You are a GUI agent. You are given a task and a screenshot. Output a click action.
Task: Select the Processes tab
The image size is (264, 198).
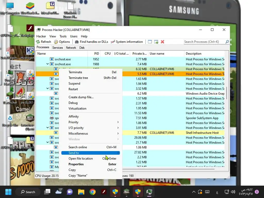[43, 47]
